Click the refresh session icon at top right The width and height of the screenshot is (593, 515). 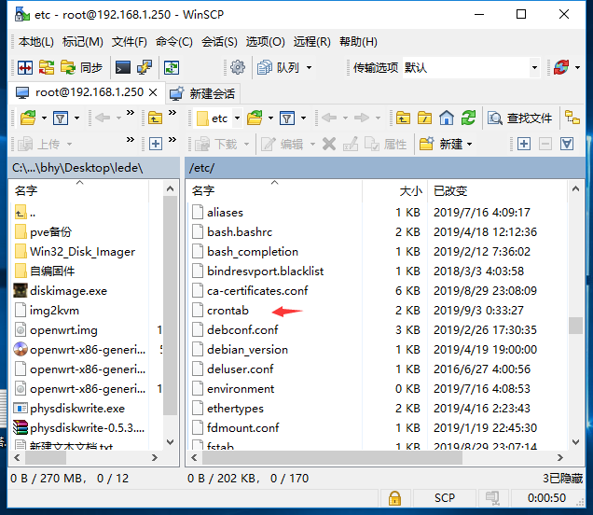click(561, 68)
